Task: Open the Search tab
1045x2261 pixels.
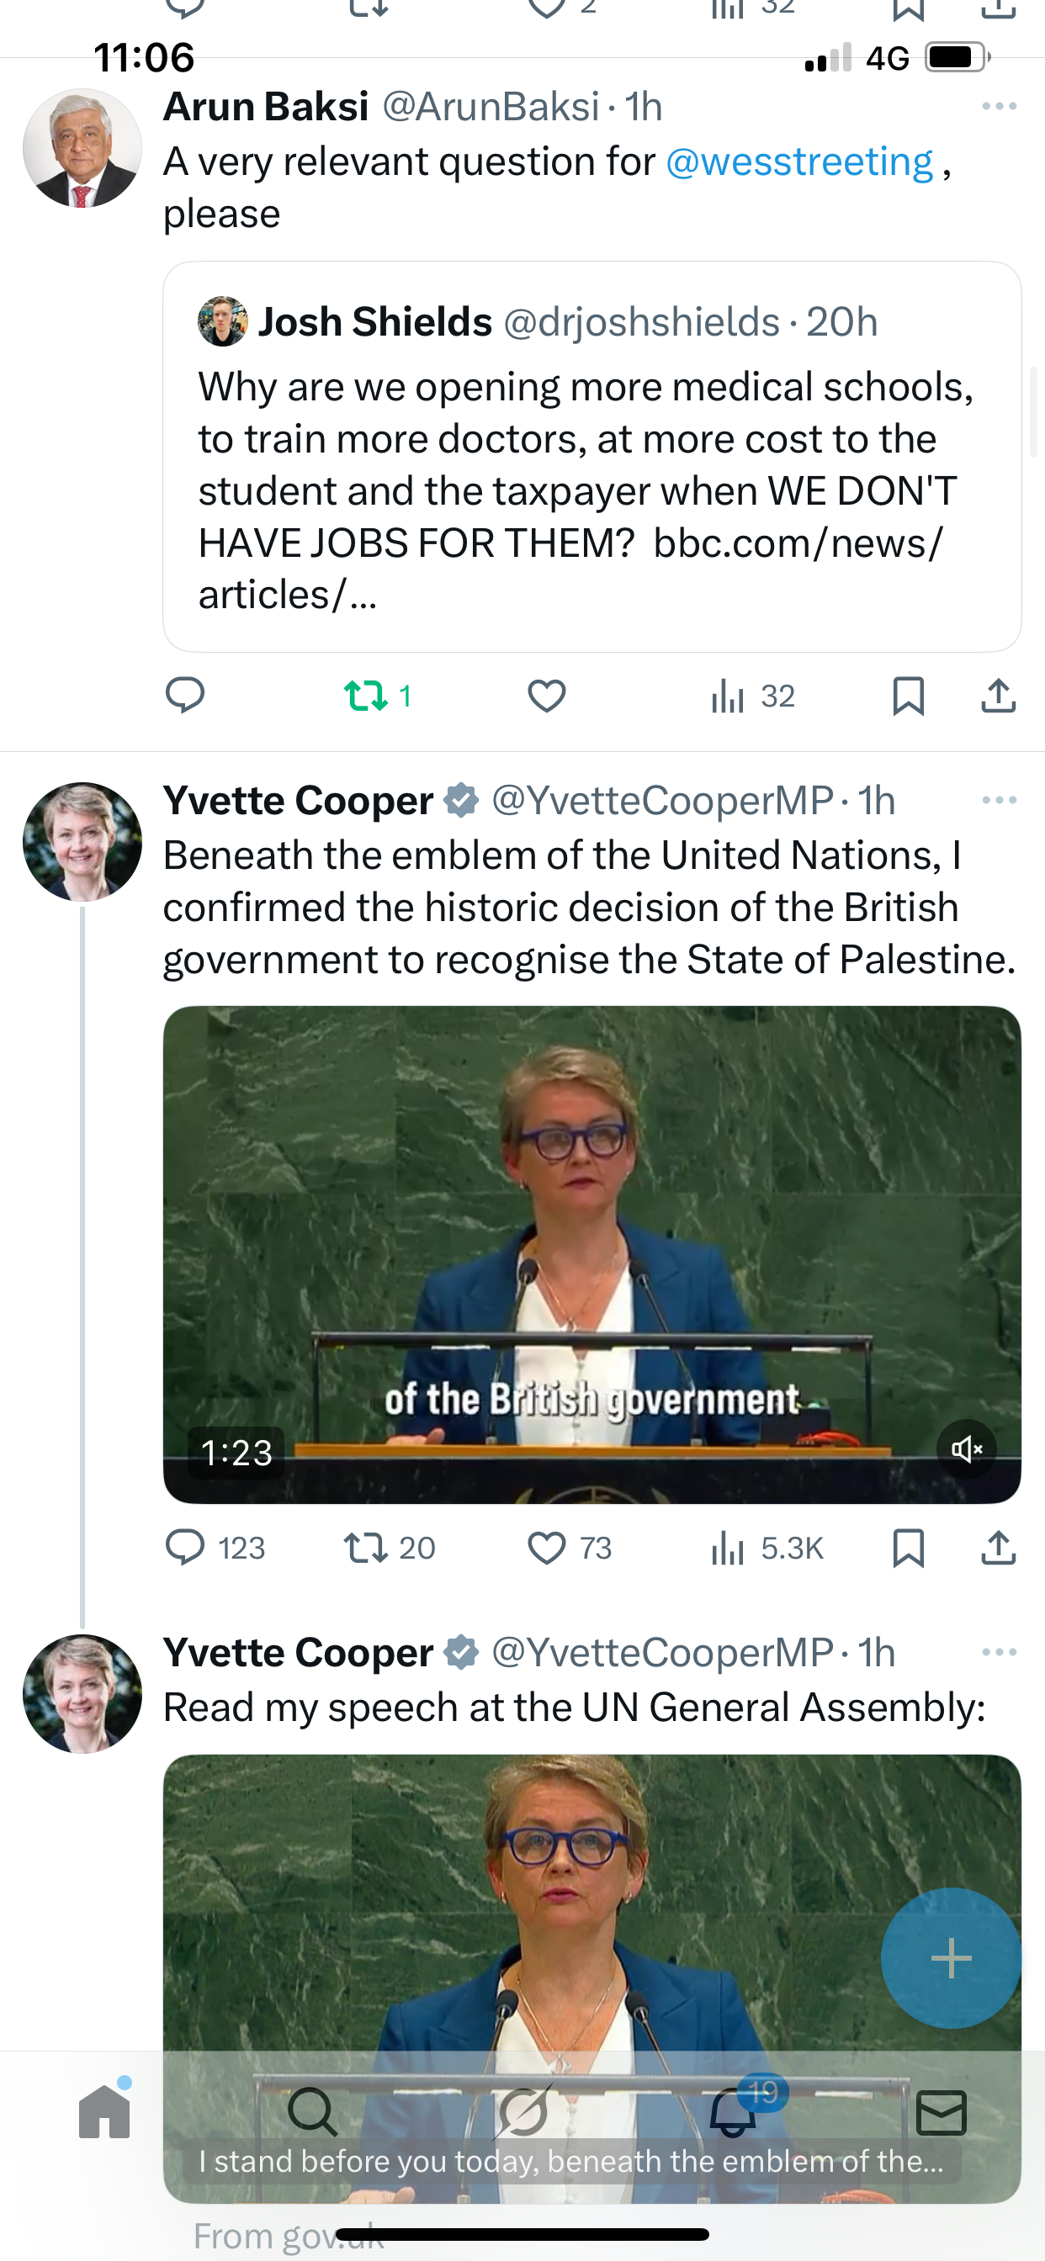Action: [312, 2111]
